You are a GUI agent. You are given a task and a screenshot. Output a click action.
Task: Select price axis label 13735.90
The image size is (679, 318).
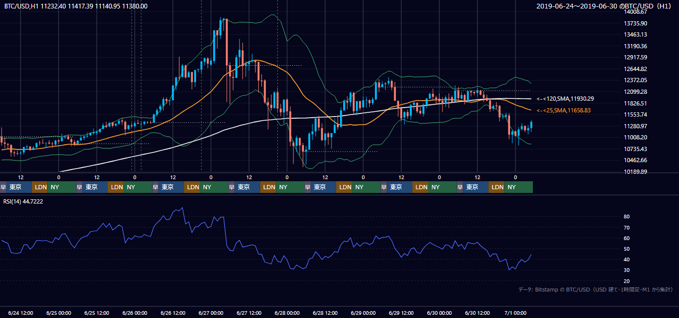pos(635,23)
